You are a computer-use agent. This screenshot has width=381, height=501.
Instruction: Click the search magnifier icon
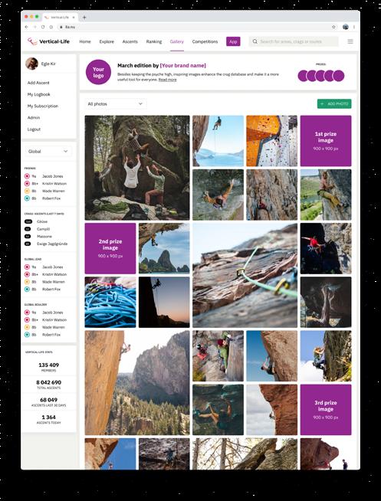pos(255,41)
